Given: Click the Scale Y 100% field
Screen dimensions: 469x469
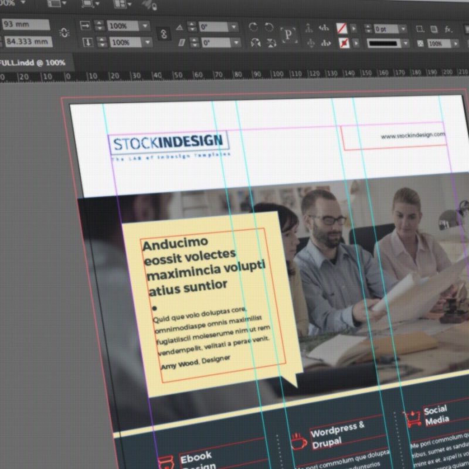Looking at the screenshot, I should click(125, 42).
